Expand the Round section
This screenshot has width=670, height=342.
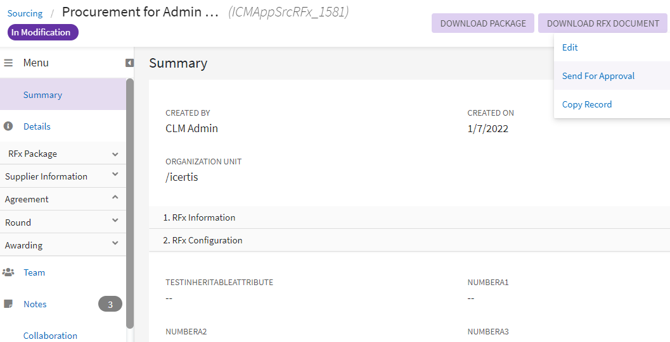(115, 221)
